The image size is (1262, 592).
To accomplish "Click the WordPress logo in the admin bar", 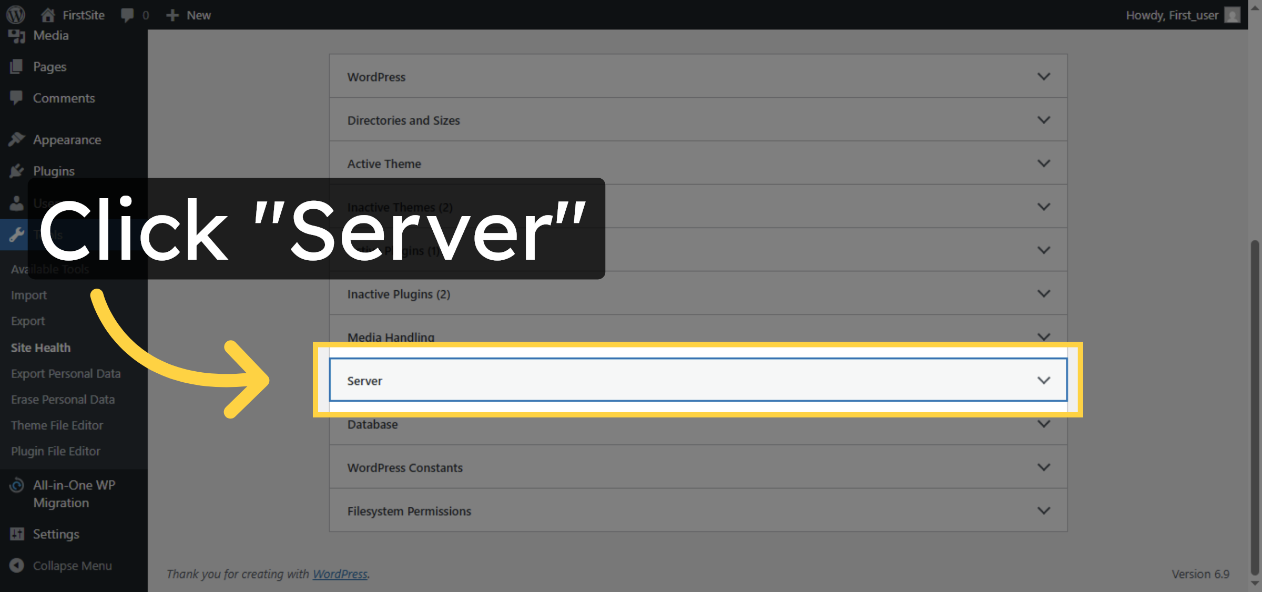I will pos(15,15).
